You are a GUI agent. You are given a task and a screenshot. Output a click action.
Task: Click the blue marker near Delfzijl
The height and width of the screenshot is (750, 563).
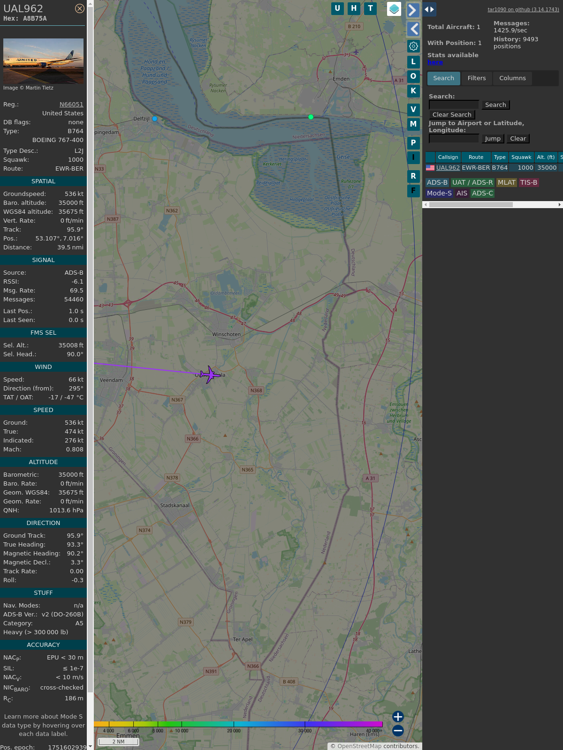click(155, 119)
